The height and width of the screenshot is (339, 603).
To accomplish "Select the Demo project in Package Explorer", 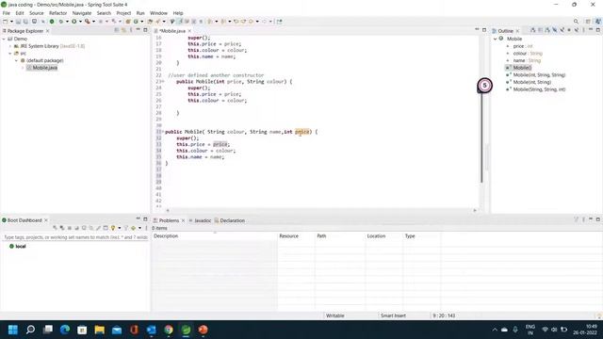I will (x=17, y=39).
